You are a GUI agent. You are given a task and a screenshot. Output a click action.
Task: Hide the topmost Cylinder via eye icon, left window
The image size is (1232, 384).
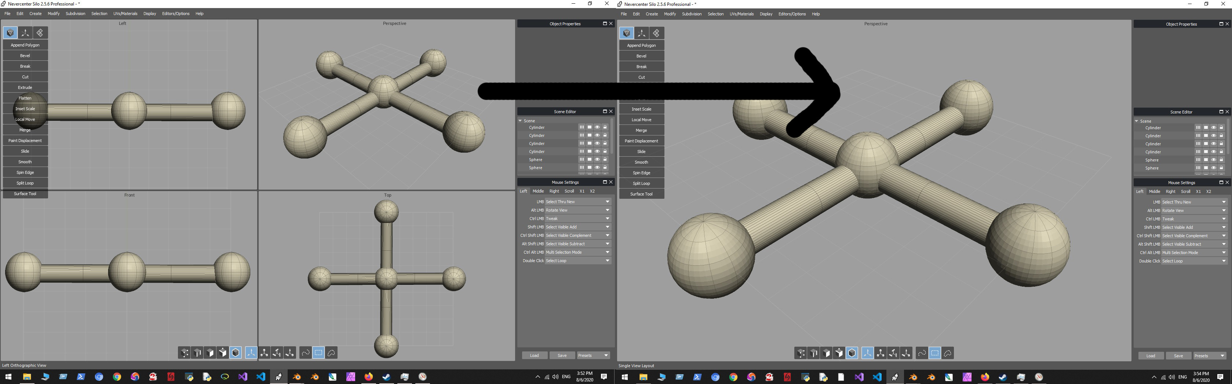597,127
